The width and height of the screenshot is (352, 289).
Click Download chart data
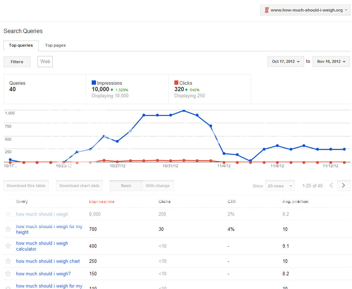click(x=79, y=186)
